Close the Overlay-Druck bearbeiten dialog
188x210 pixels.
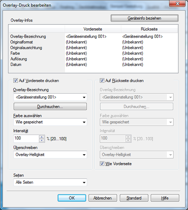click(x=177, y=4)
